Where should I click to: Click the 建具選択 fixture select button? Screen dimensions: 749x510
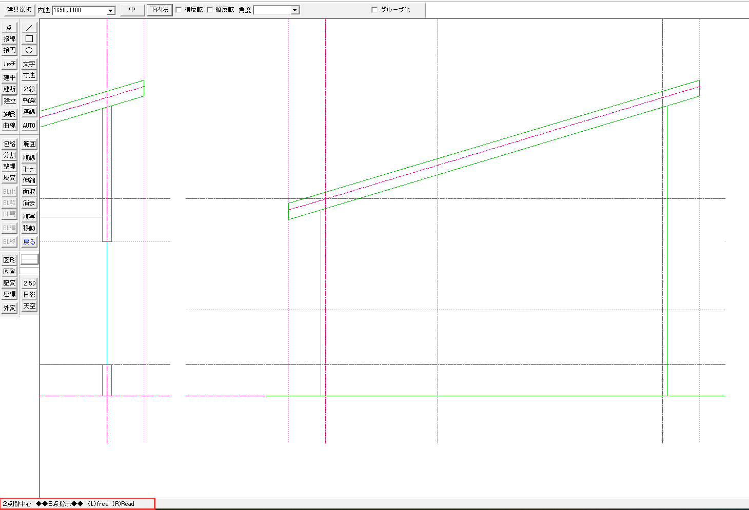(x=19, y=10)
